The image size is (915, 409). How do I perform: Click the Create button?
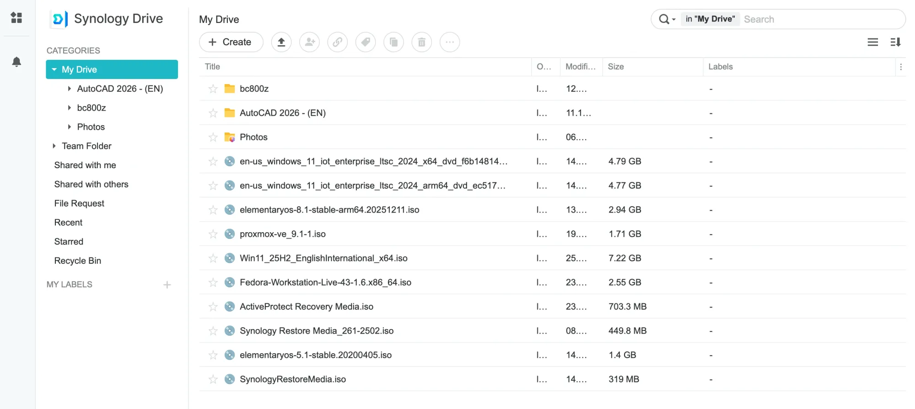pyautogui.click(x=231, y=42)
